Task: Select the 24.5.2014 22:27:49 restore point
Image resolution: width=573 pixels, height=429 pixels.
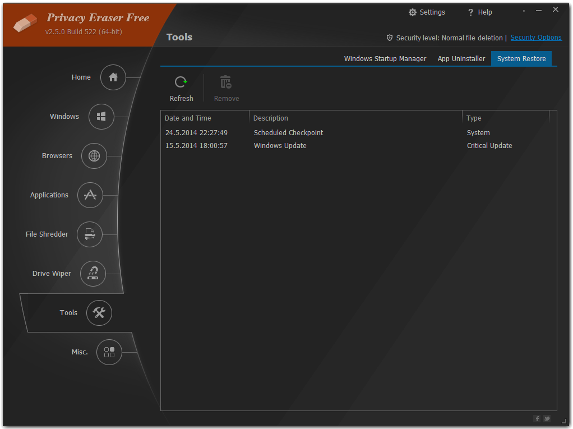Action: [x=196, y=133]
